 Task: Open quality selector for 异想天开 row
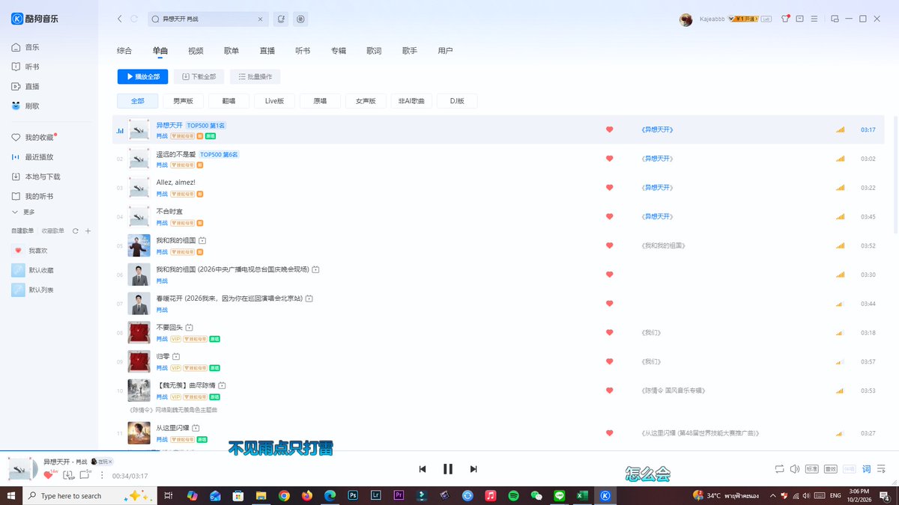841,130
